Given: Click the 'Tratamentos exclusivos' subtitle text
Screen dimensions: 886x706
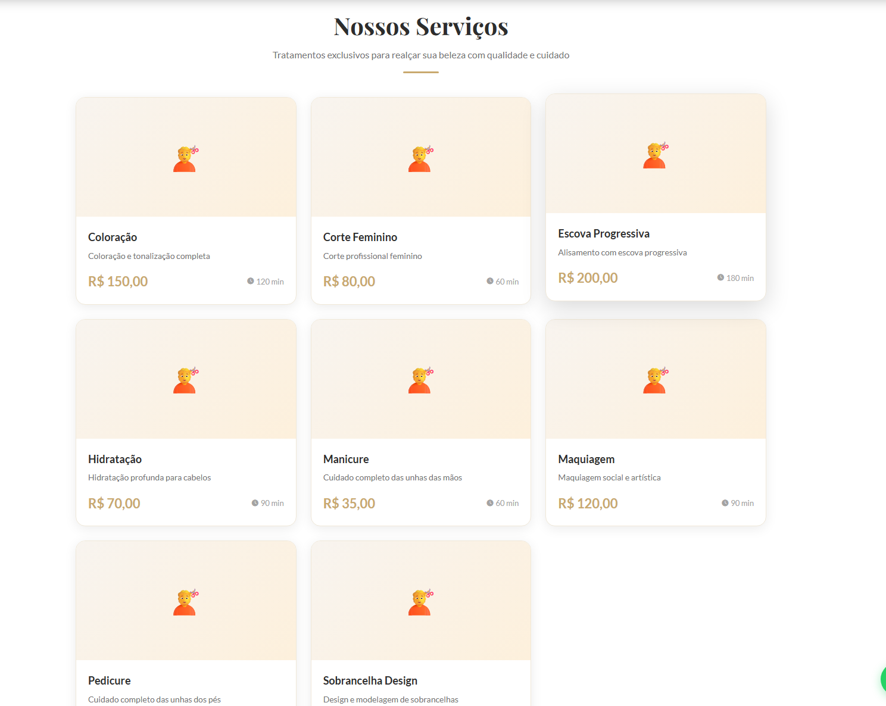Looking at the screenshot, I should tap(421, 55).
